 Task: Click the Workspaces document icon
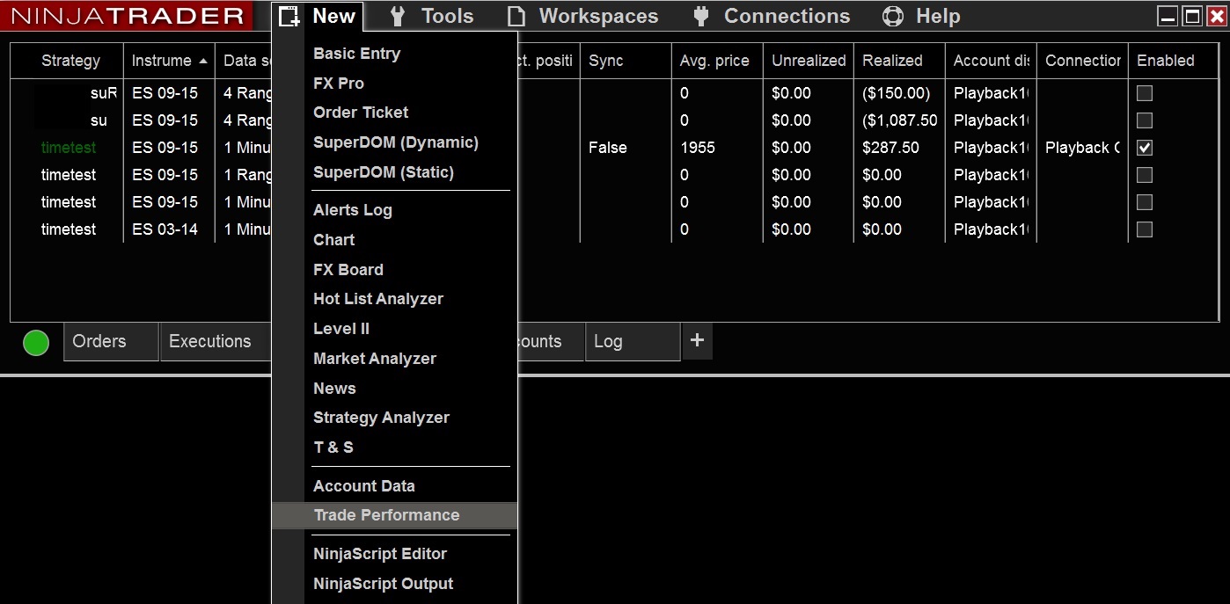point(516,16)
